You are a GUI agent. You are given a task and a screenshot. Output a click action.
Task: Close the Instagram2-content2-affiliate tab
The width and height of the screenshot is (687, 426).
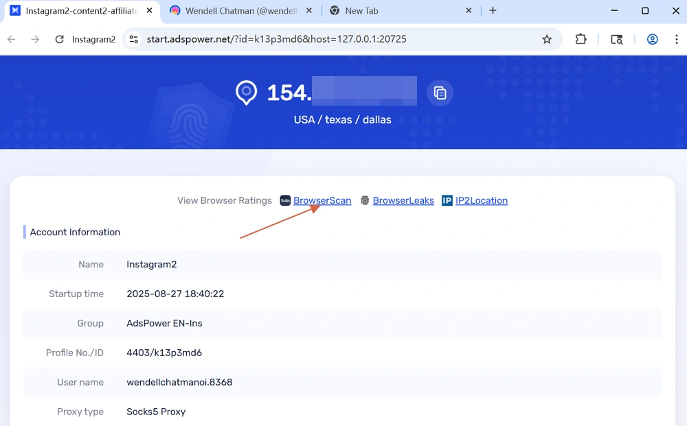tap(149, 10)
